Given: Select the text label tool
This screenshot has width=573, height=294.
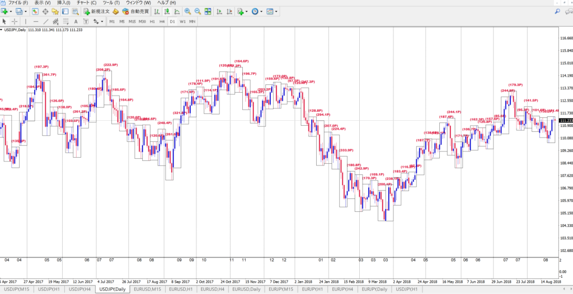Looking at the screenshot, I should point(86,22).
